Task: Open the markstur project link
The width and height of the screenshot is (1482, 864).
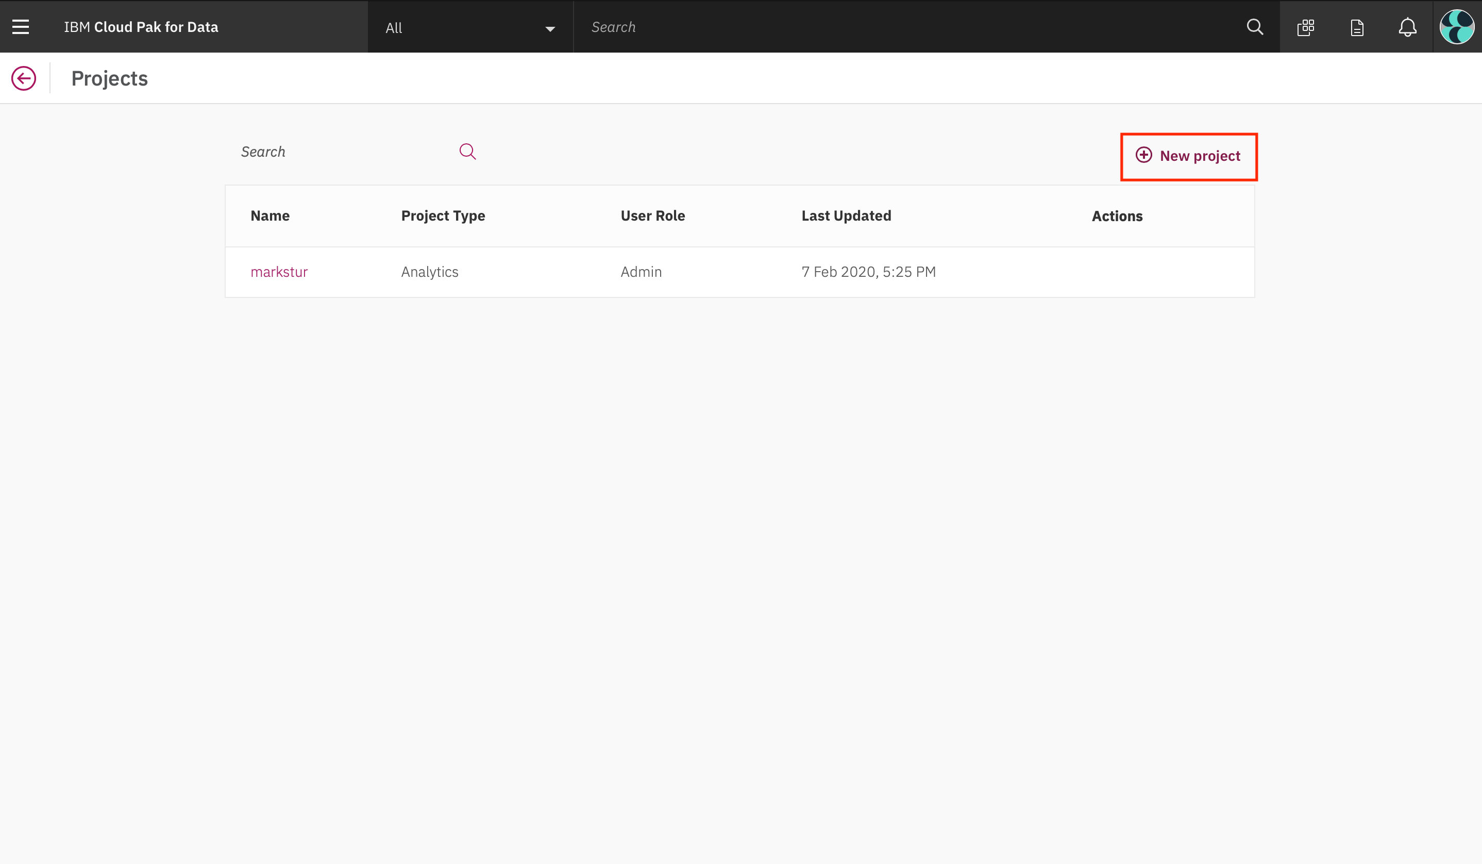Action: pos(279,272)
